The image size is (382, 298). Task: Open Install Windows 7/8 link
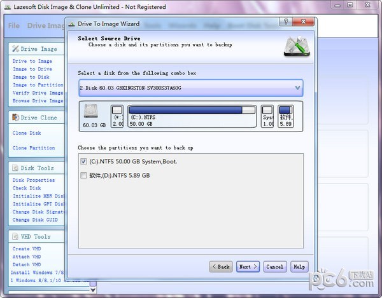coord(37,273)
